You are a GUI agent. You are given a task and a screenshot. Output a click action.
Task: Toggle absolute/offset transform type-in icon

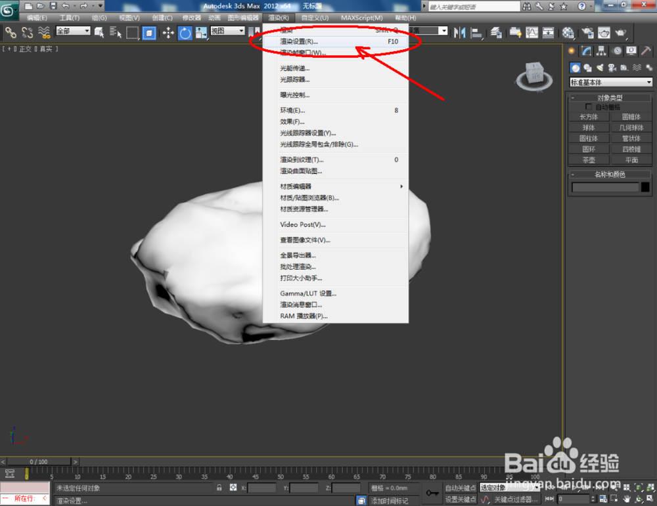tap(233, 488)
